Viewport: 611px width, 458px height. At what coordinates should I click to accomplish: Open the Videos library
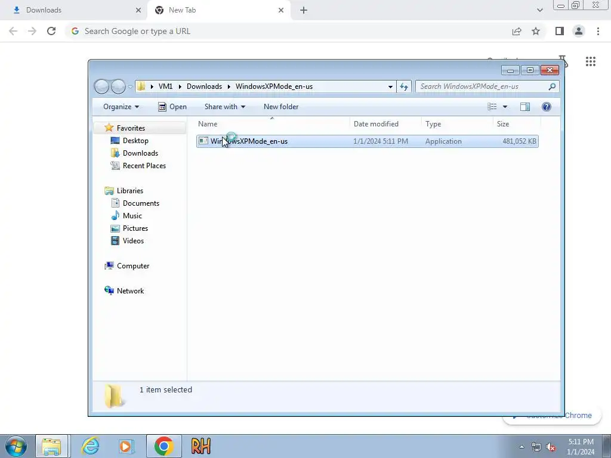[x=133, y=241]
